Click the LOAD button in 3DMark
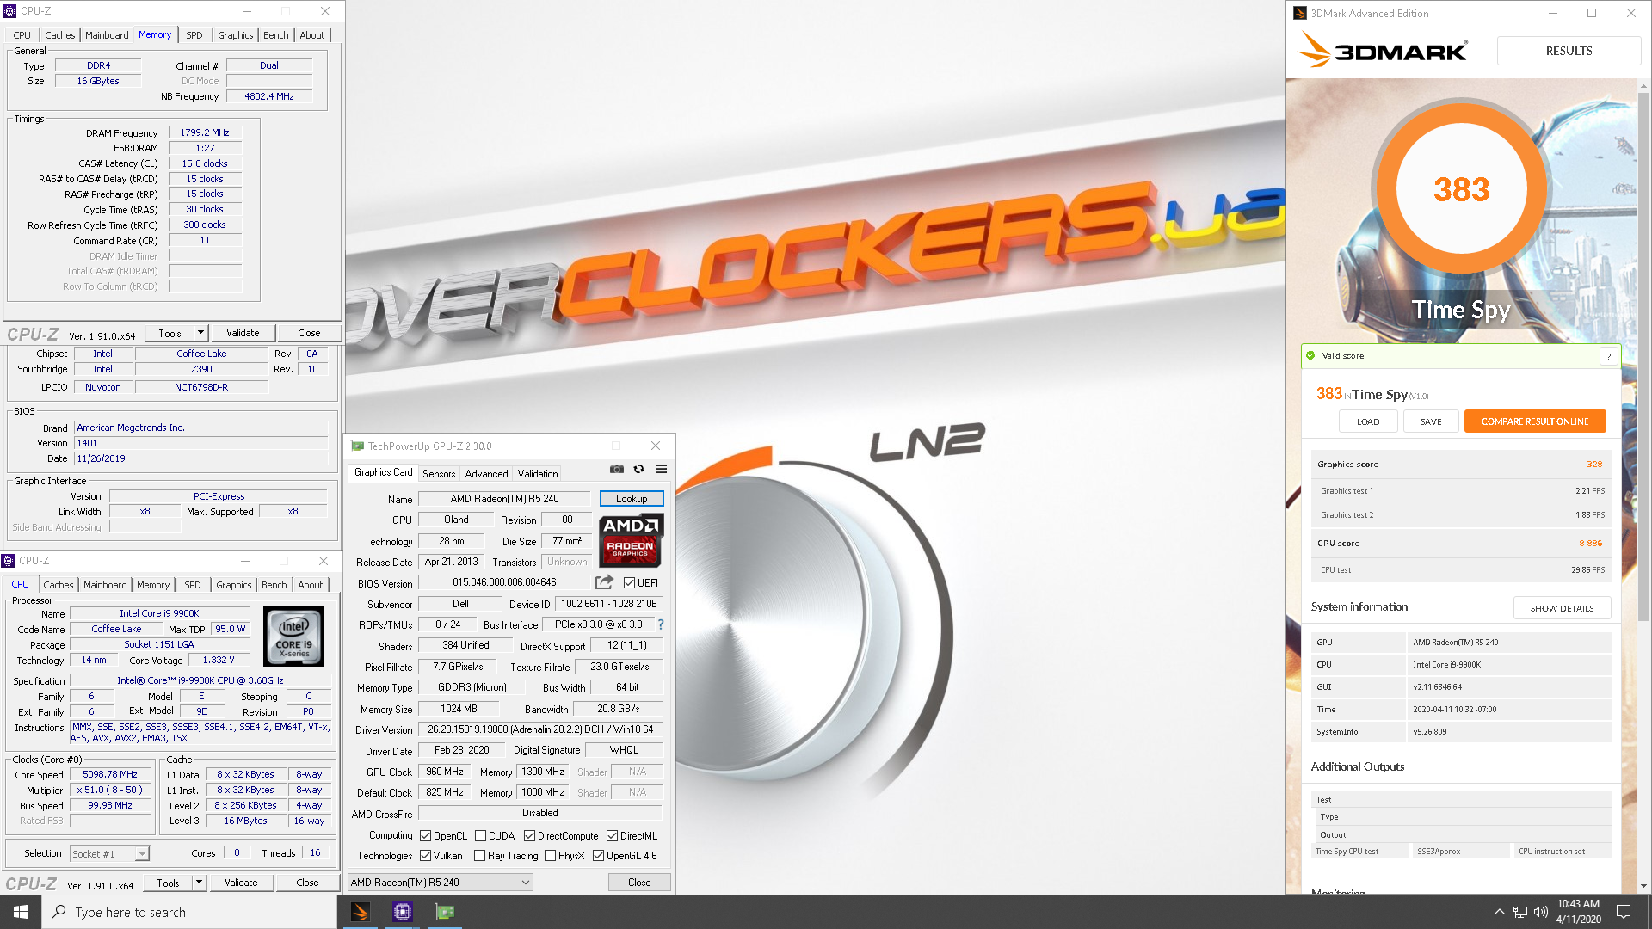Viewport: 1652px width, 929px height. coord(1368,421)
